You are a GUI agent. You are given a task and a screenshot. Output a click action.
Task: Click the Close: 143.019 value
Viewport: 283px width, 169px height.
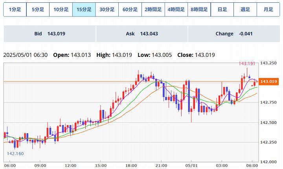[x=196, y=55]
